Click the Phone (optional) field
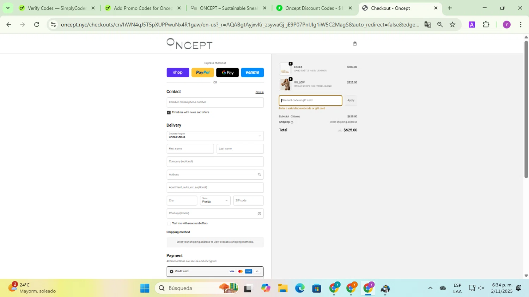 (215, 214)
